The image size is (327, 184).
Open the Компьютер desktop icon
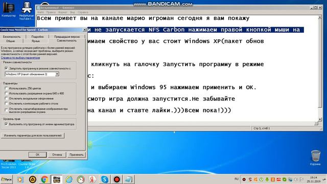coord(9,10)
